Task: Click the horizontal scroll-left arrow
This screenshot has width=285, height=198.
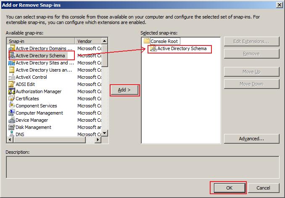Action: click(10, 140)
